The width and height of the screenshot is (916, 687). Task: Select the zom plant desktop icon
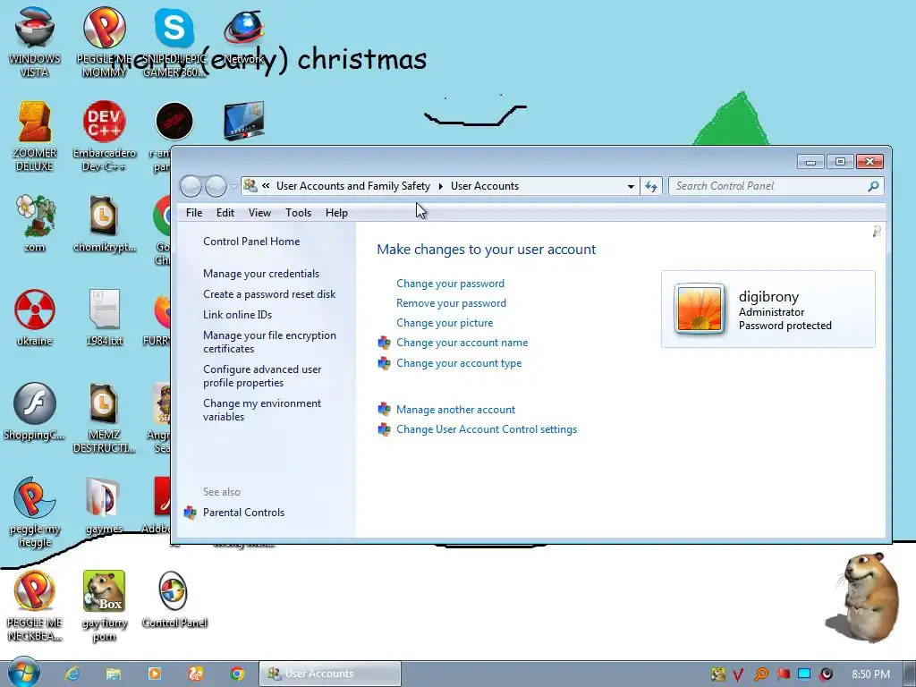pyautogui.click(x=35, y=224)
